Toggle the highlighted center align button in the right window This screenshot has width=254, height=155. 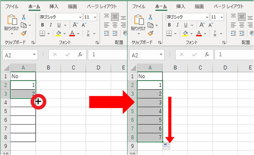click(x=241, y=17)
